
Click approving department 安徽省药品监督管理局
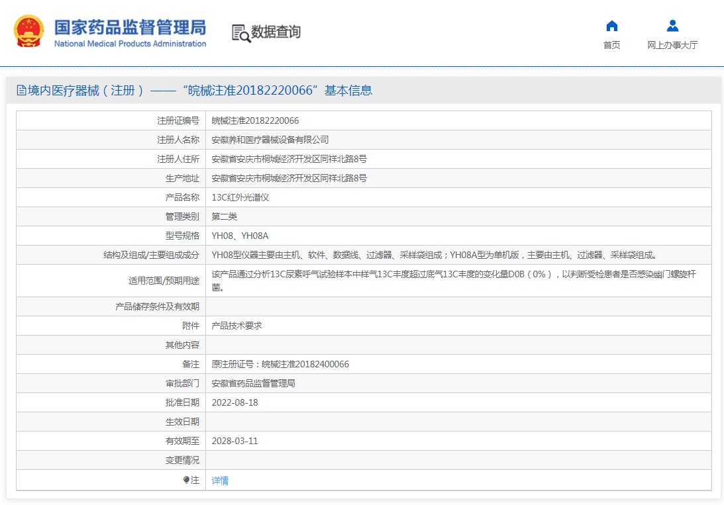click(254, 383)
